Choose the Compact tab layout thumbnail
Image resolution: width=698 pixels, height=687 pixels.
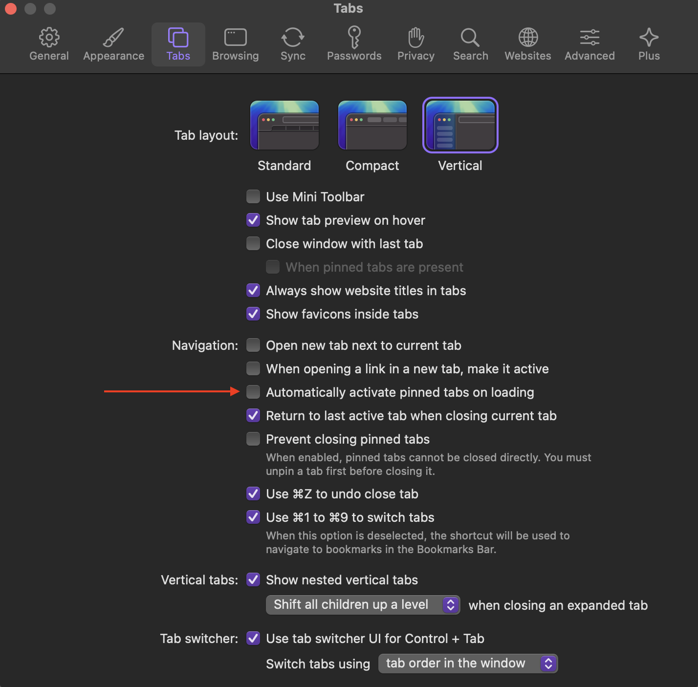click(x=372, y=126)
